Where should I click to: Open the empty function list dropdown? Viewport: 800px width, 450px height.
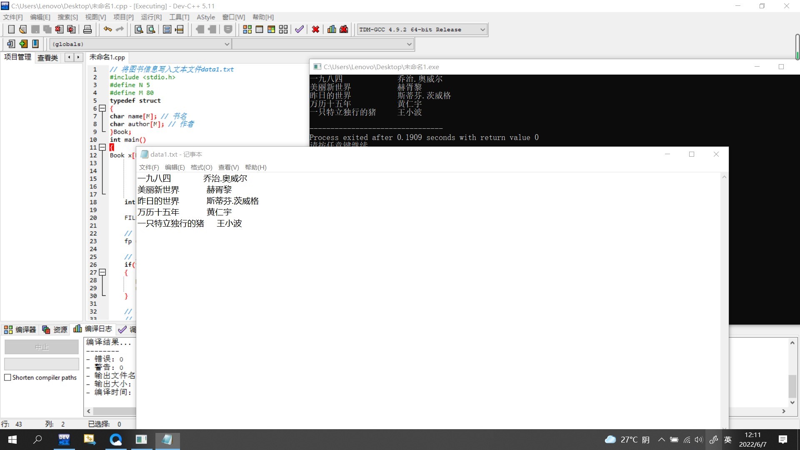(x=409, y=44)
